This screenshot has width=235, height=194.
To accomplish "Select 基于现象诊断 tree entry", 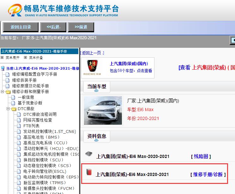I will click(x=30, y=103).
